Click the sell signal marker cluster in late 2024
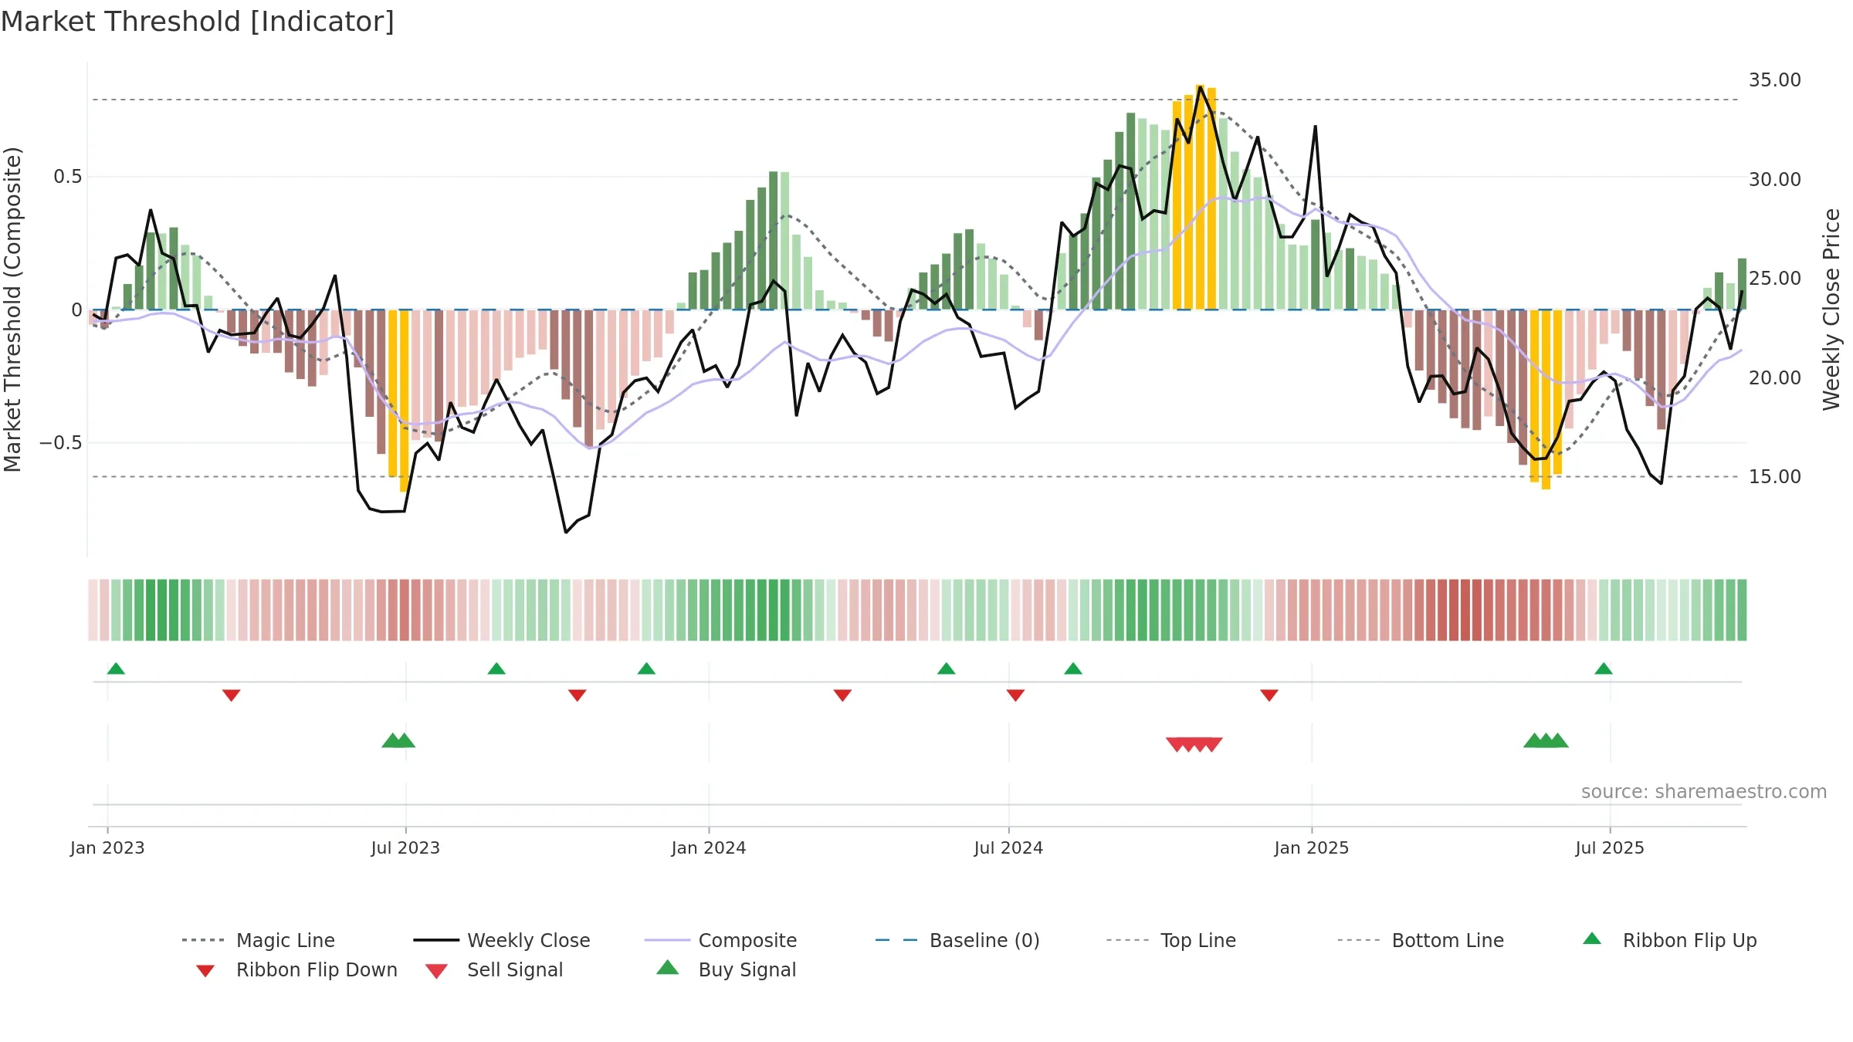The image size is (1853, 1042). (x=1194, y=744)
